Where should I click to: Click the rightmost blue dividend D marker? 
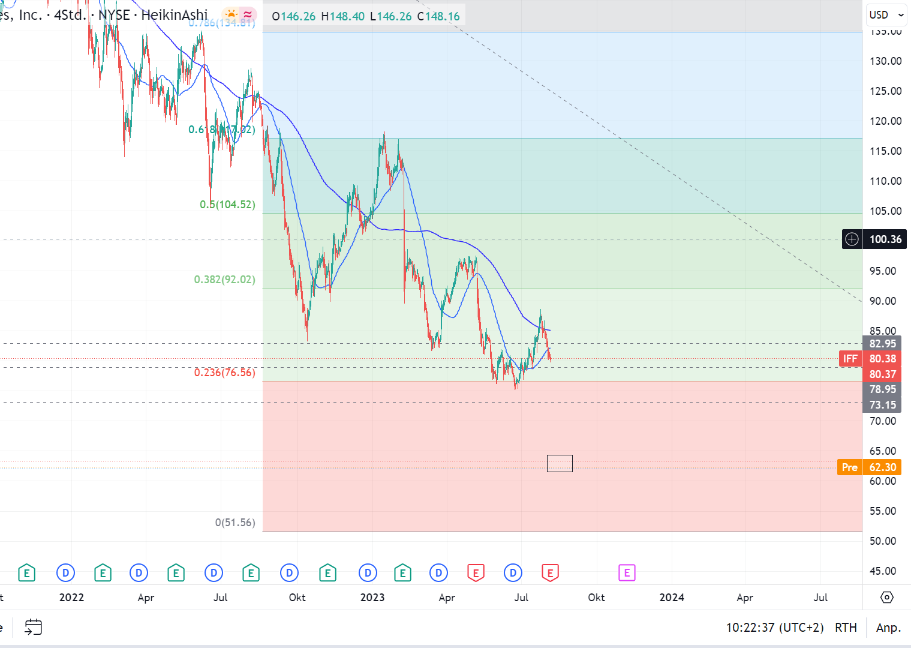(513, 573)
